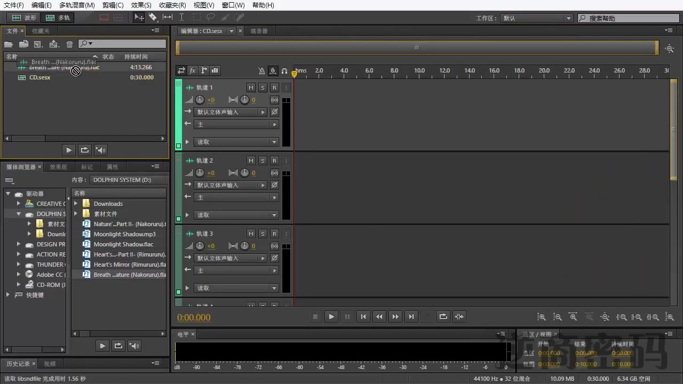This screenshot has height=384, width=683.
Task: Show the Effects (fx) track section
Action: [x=193, y=70]
